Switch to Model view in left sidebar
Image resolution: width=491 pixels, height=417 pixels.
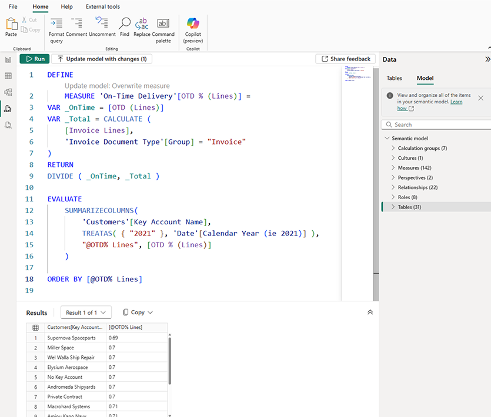point(8,92)
